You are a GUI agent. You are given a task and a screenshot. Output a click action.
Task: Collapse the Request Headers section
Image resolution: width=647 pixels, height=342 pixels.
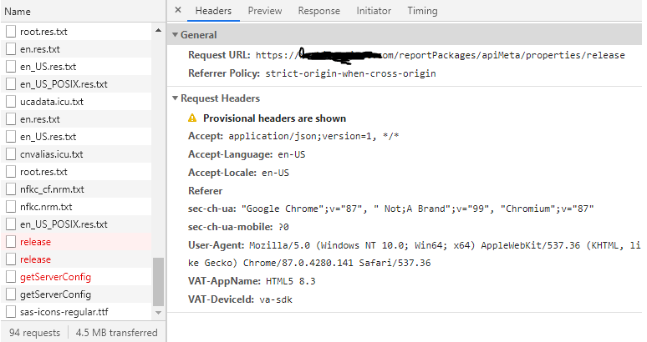(175, 98)
